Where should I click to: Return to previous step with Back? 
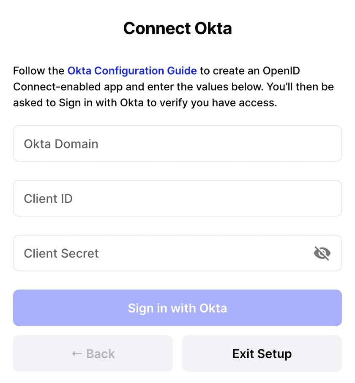(93, 353)
